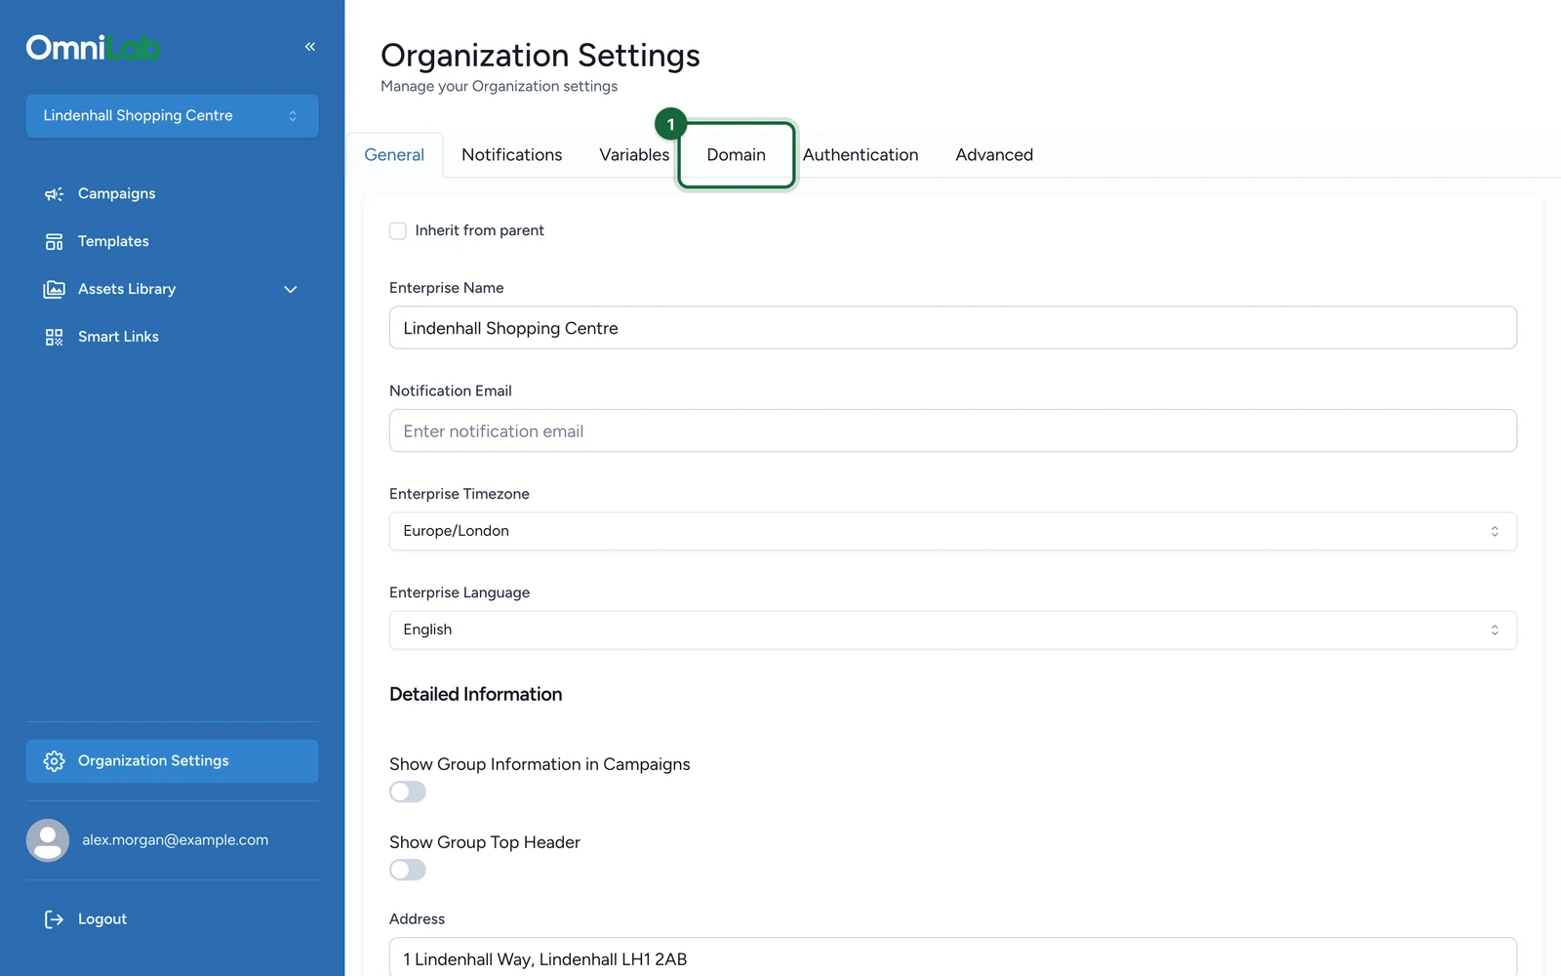Open the alex.morgan@example.com account entry
Screen dimensions: 1561x976
[172, 840]
